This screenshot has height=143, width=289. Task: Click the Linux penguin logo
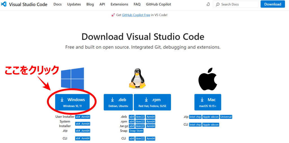click(137, 79)
